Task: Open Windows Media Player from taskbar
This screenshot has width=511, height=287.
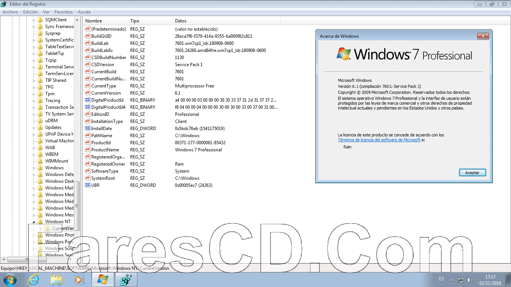Action: pos(79,280)
